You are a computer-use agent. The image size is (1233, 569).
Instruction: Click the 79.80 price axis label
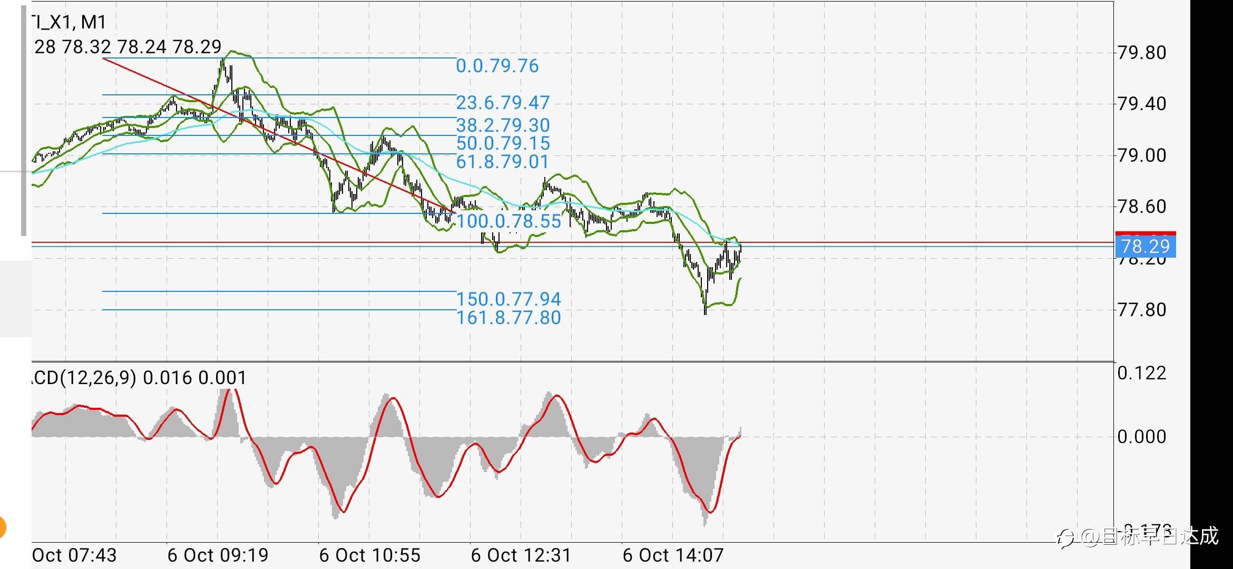pyautogui.click(x=1142, y=53)
